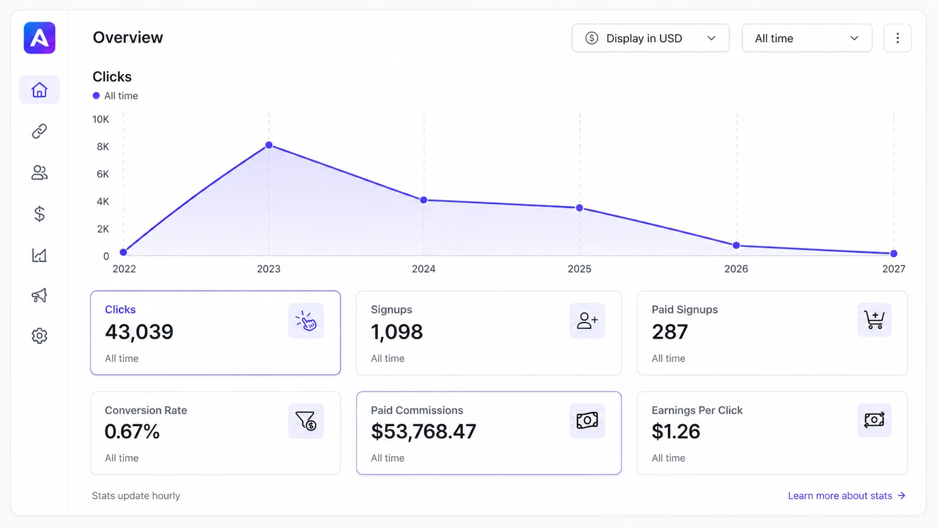Open the All time date range dropdown

coord(807,38)
